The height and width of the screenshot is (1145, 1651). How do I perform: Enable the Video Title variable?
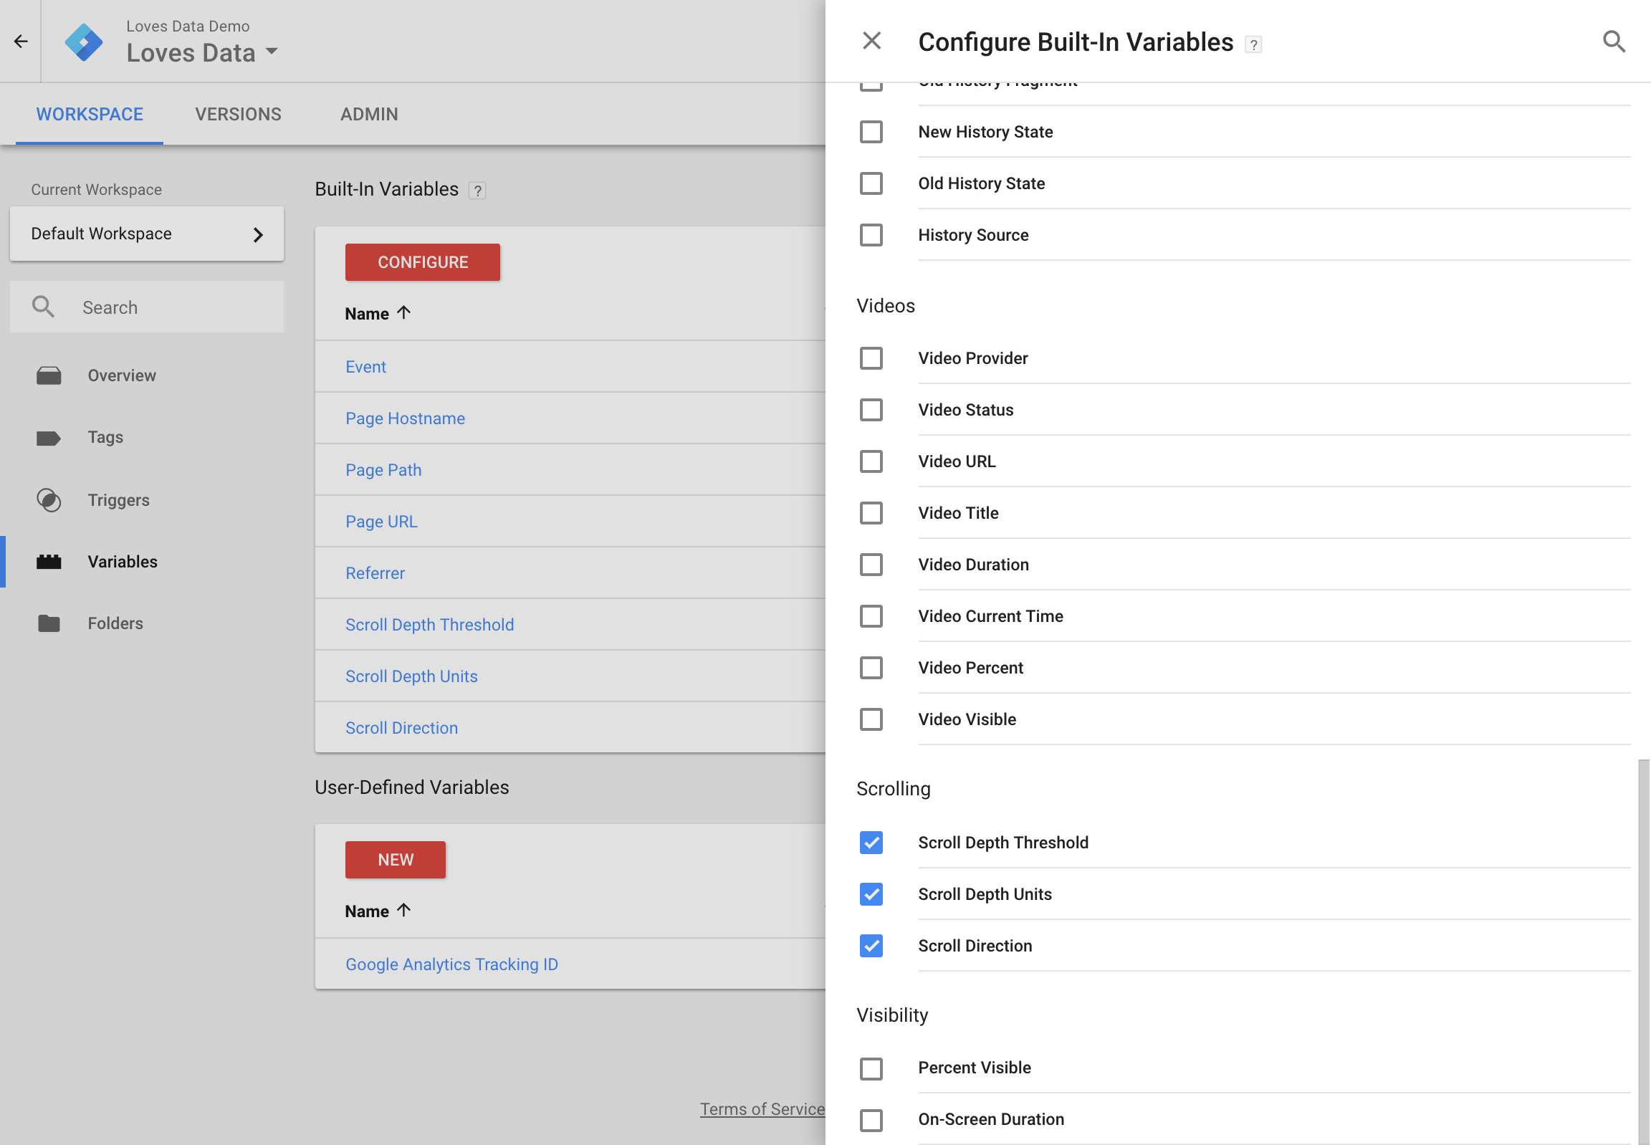(871, 512)
